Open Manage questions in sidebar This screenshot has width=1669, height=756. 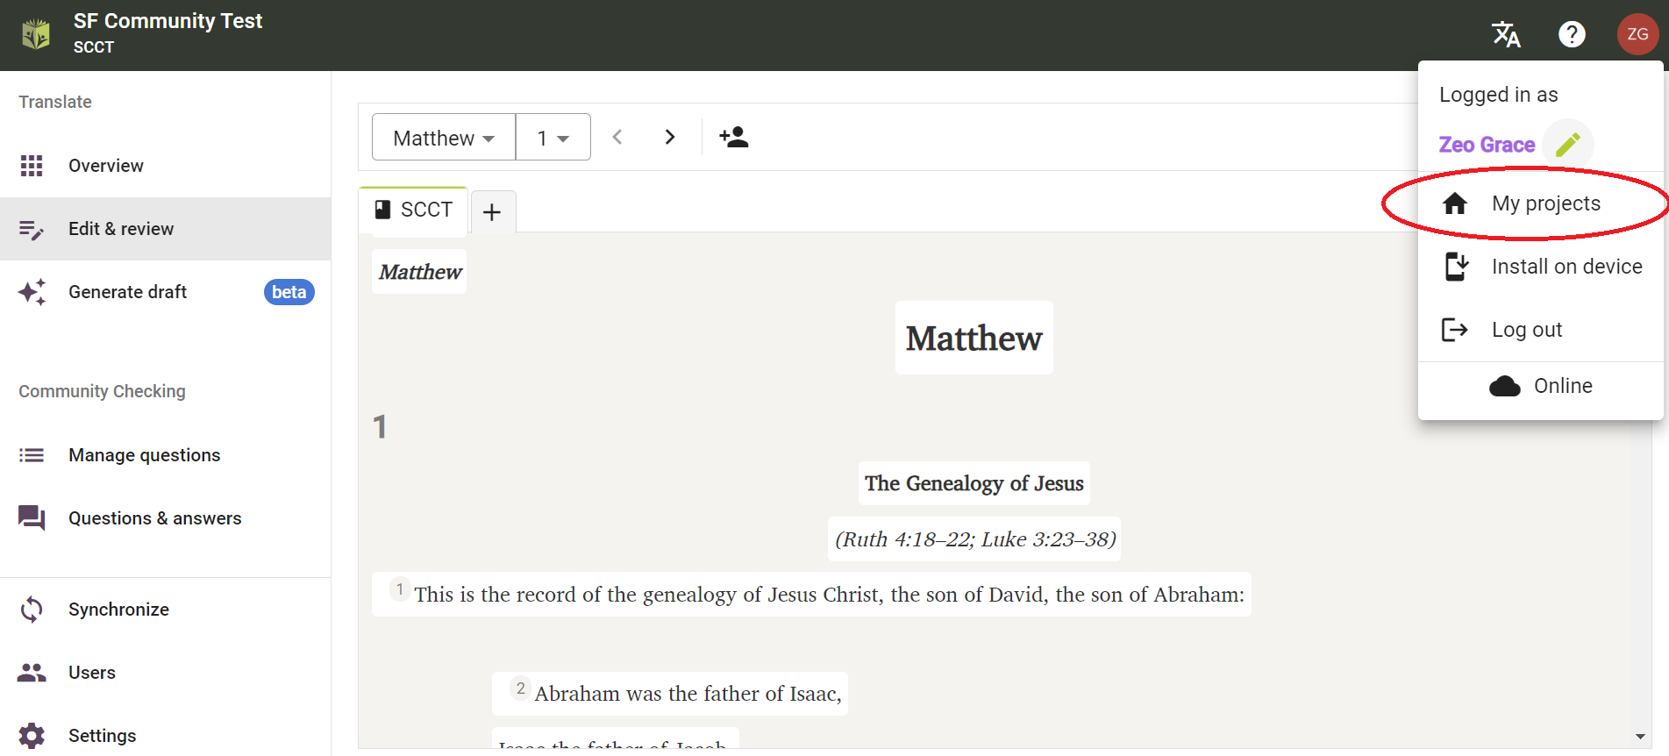coord(145,455)
